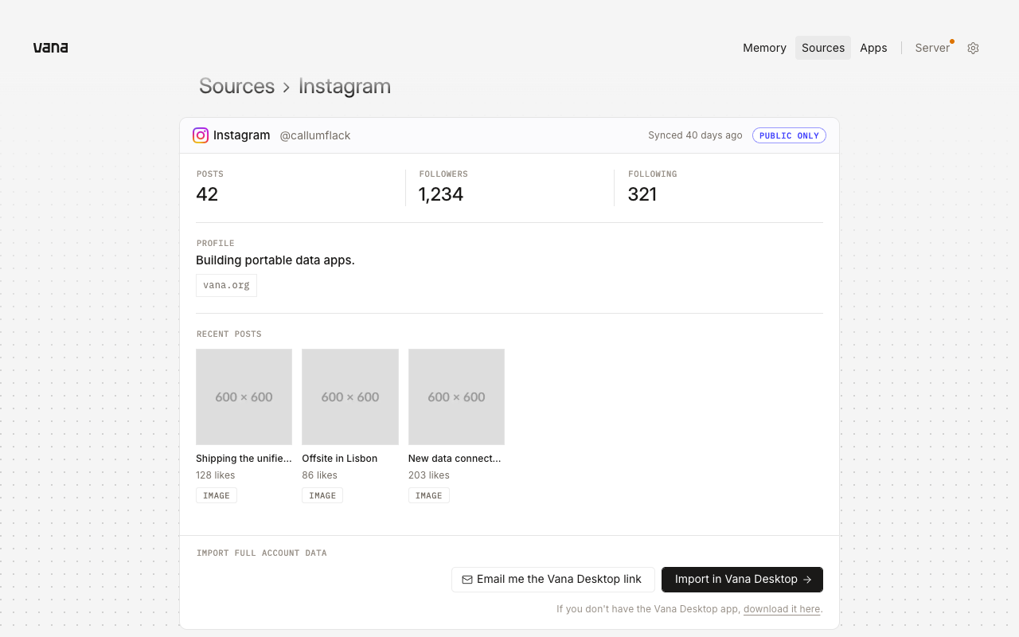Image resolution: width=1019 pixels, height=637 pixels.
Task: Click the New data connect... caption
Action: (x=455, y=459)
